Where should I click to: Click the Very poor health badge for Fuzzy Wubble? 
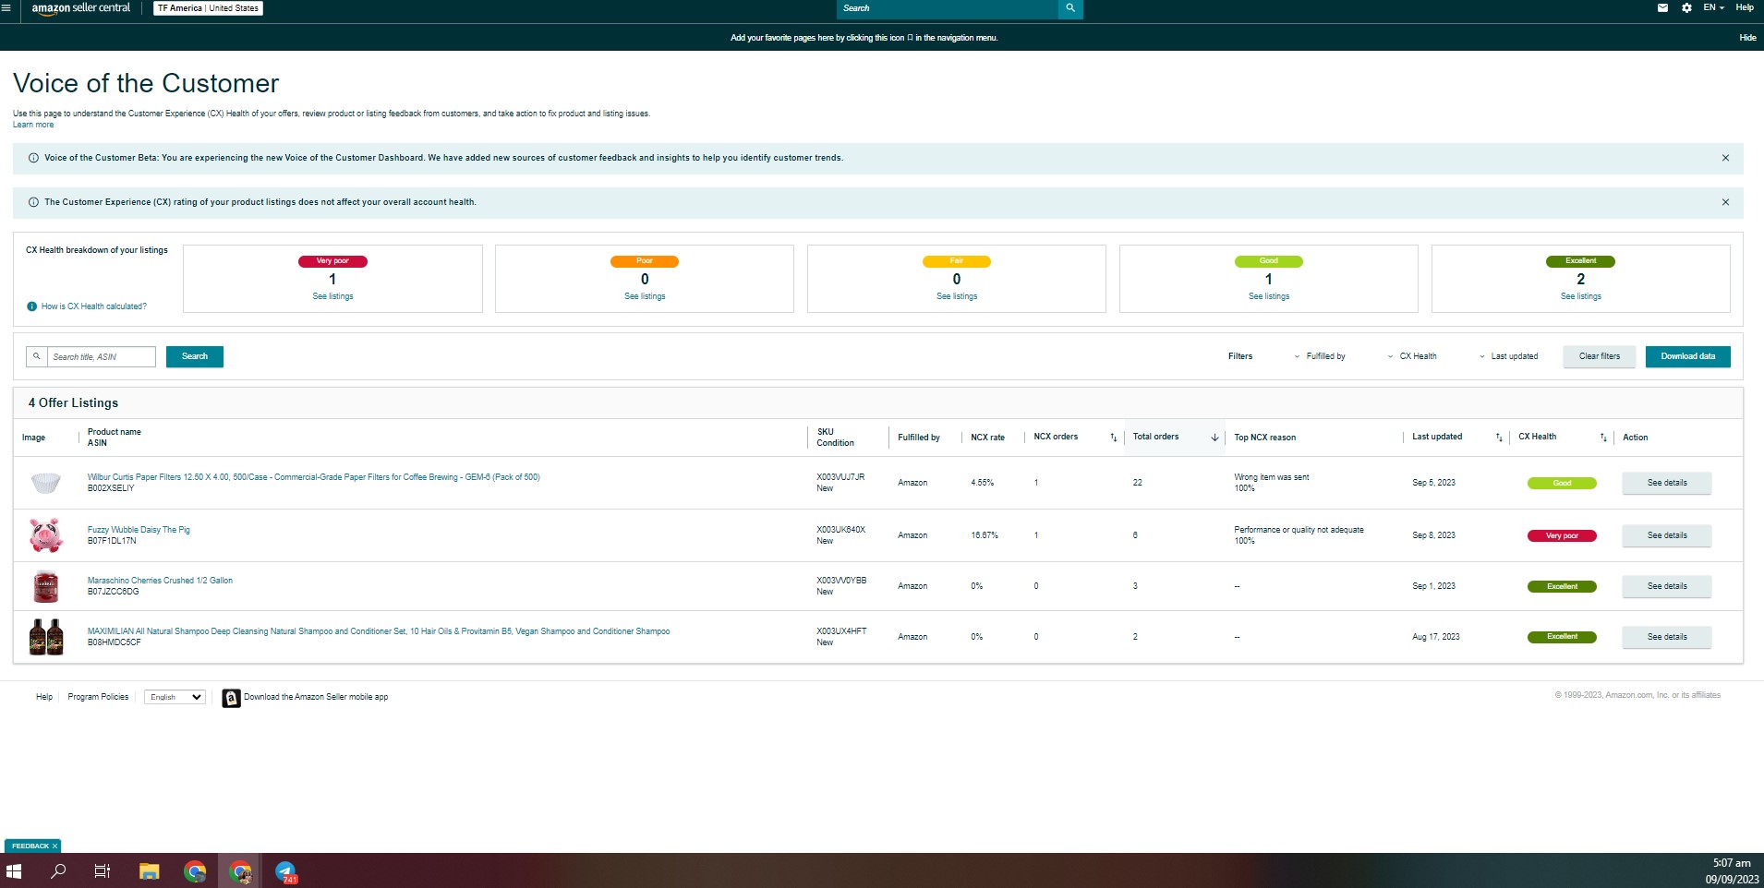(1562, 535)
